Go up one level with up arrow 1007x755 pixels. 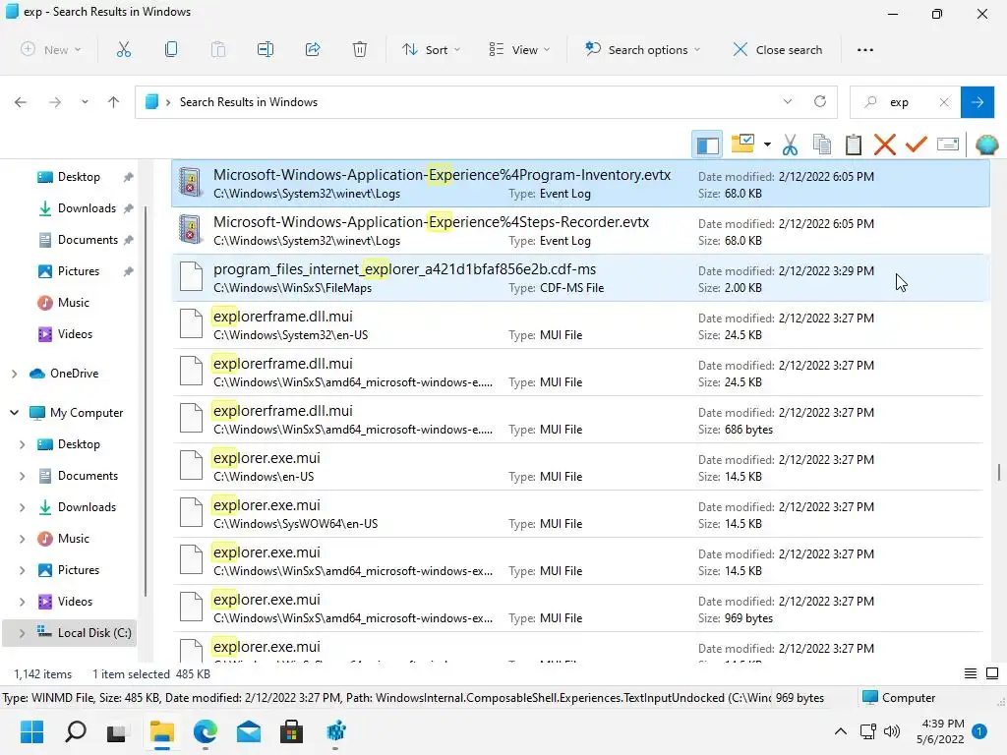pyautogui.click(x=114, y=102)
